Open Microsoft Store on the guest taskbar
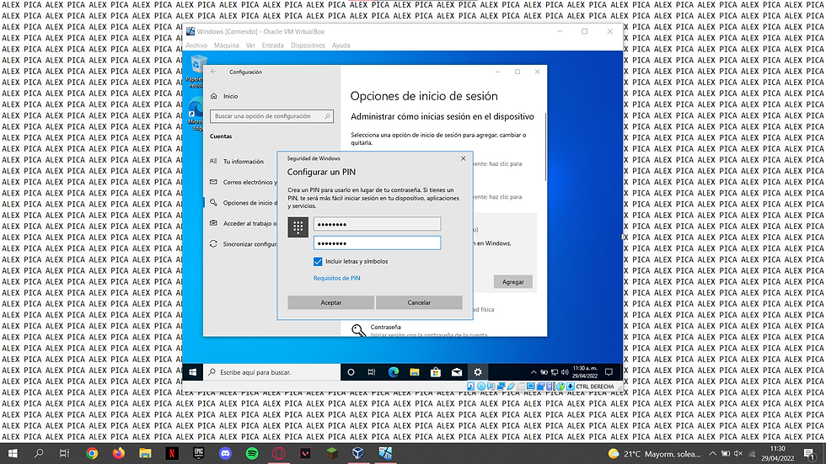 pos(436,372)
